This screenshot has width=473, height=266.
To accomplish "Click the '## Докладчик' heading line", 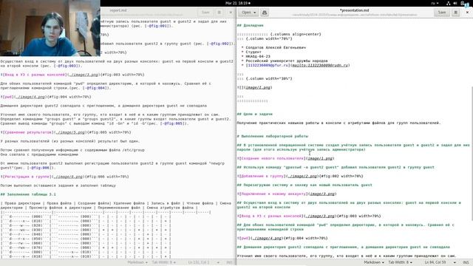I will coord(250,25).
